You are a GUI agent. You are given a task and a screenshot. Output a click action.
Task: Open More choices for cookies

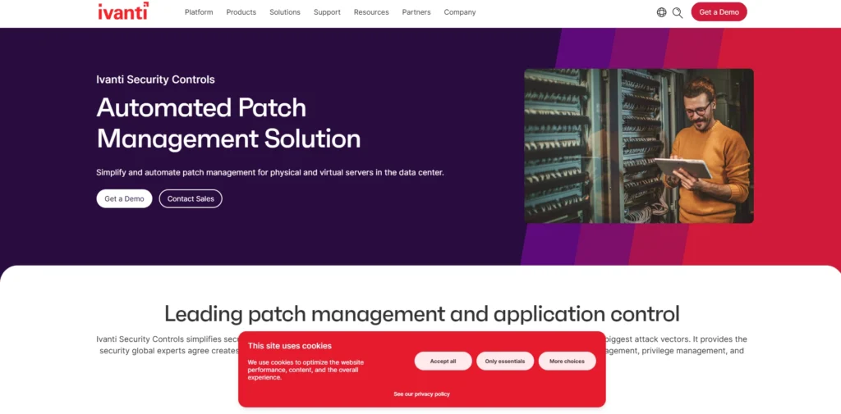click(x=567, y=361)
